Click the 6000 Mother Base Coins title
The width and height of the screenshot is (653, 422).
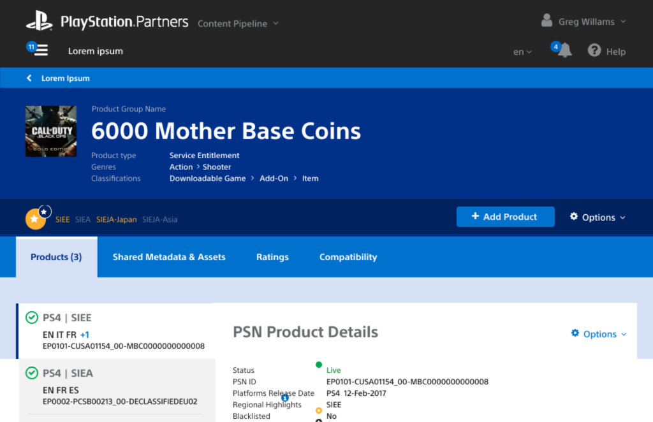tap(226, 131)
